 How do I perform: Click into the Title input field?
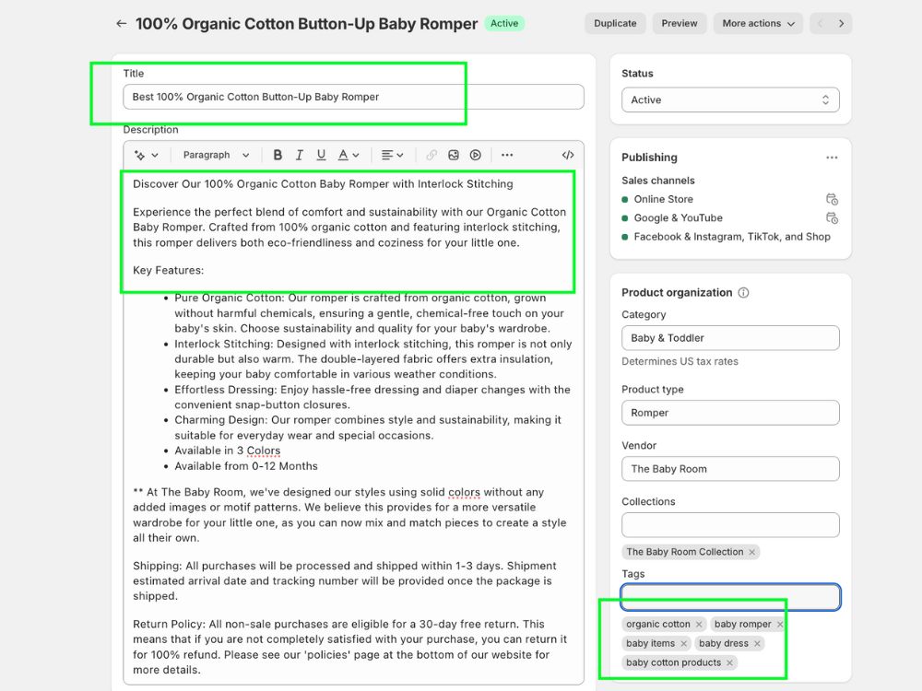point(353,97)
